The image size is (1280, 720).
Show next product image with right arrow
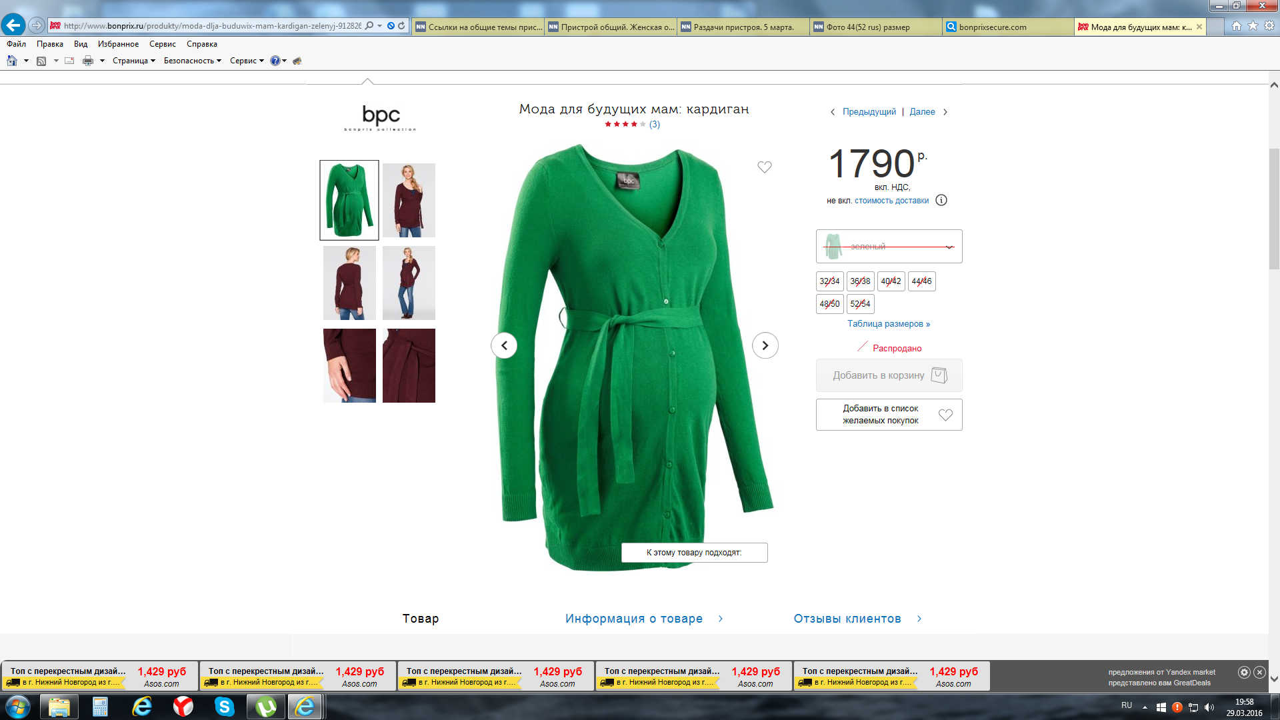pos(765,345)
